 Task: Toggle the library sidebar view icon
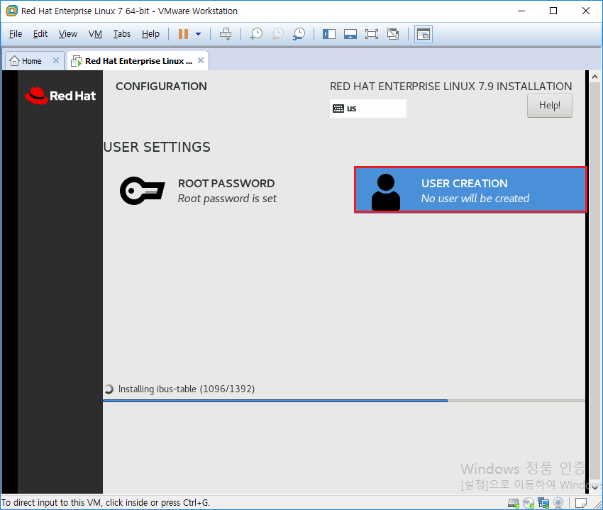tap(328, 34)
